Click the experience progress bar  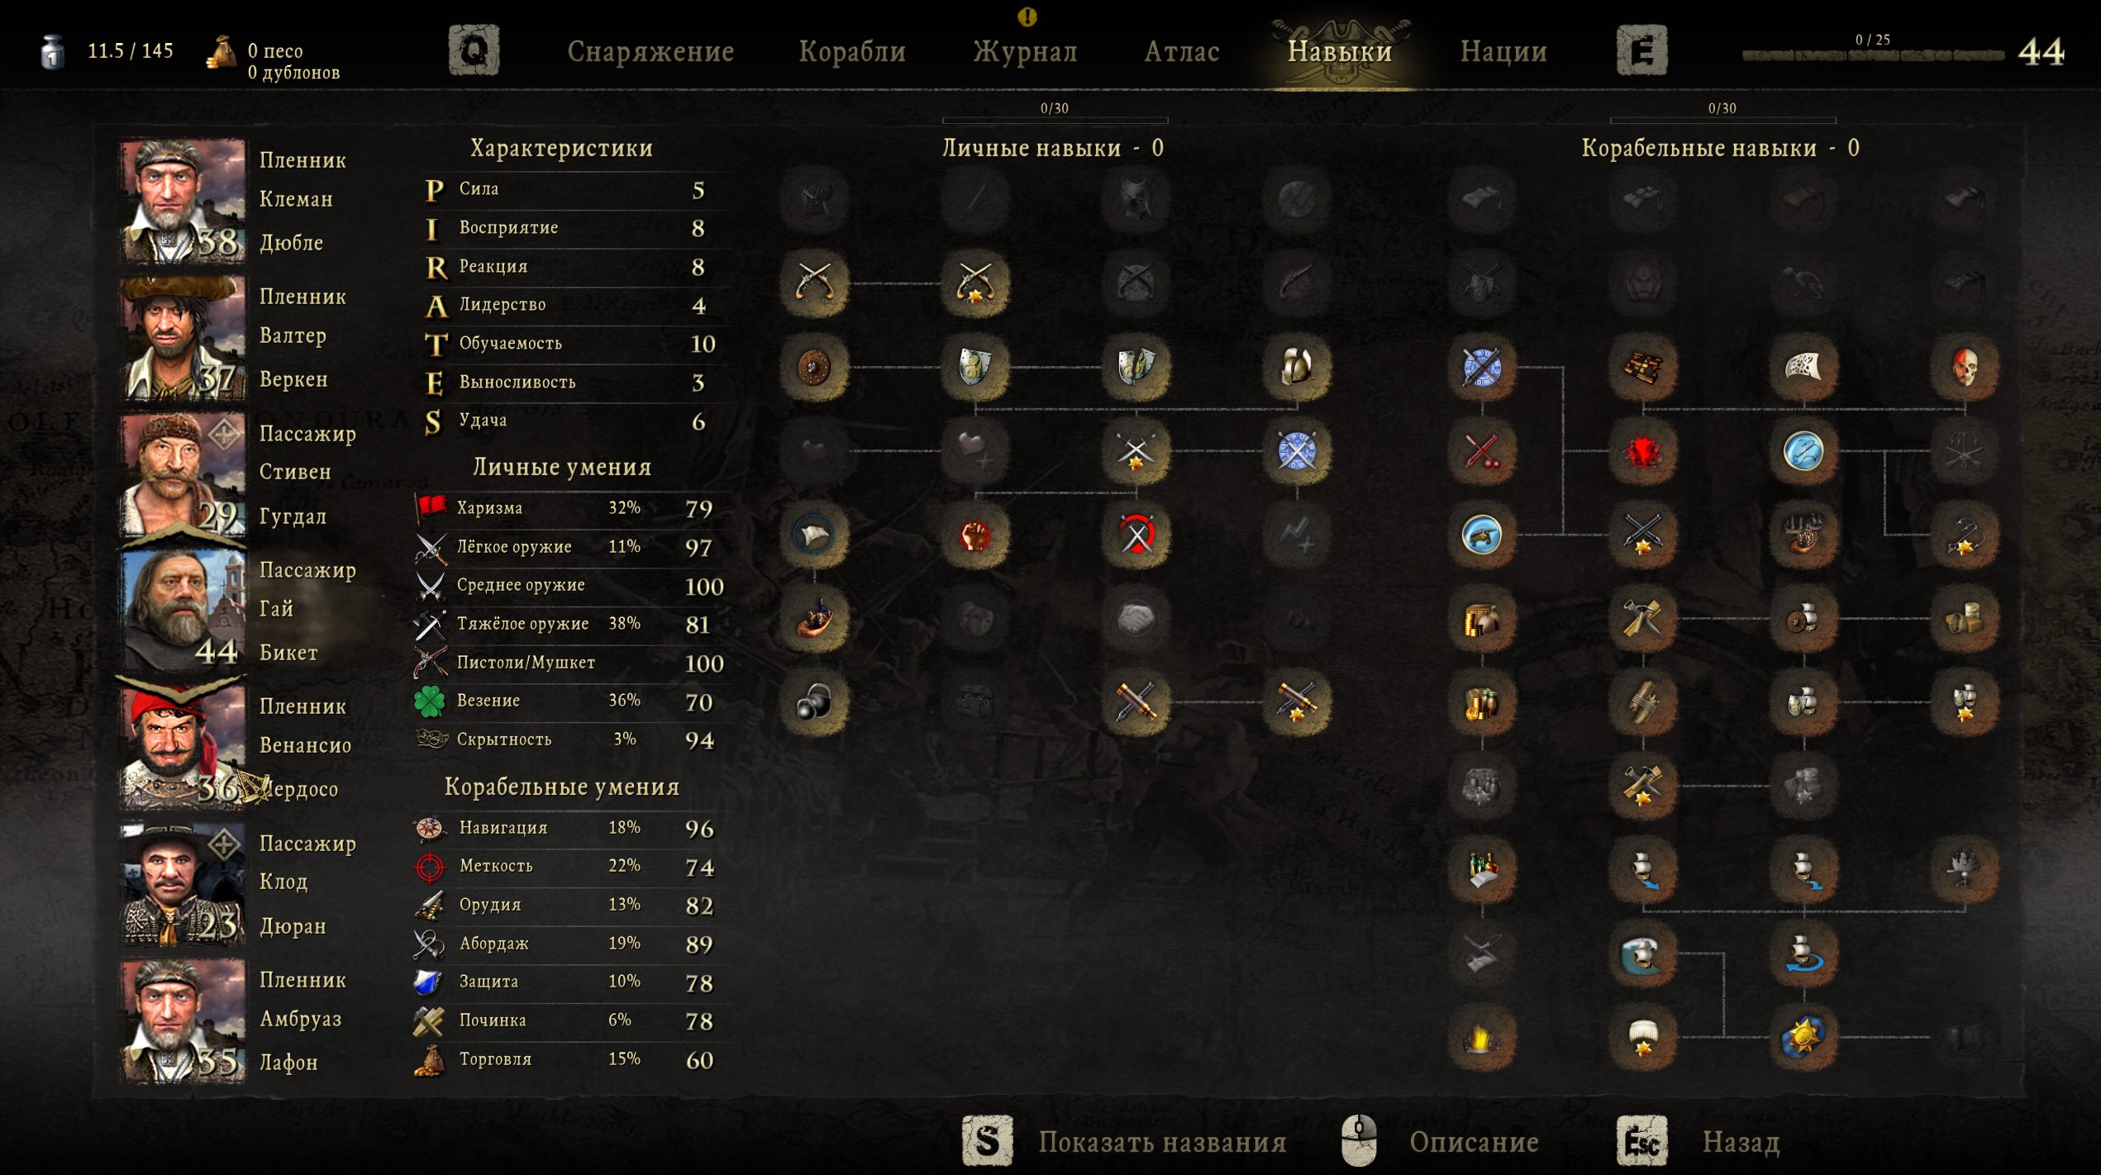1872,55
